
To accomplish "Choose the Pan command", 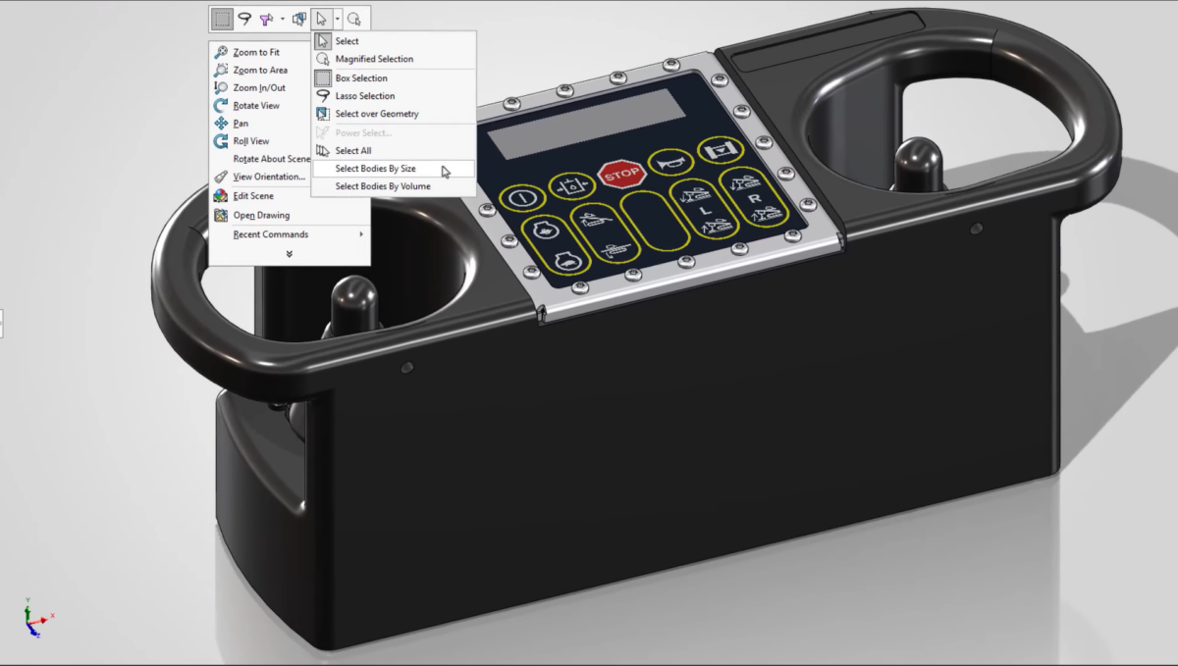I will [241, 124].
